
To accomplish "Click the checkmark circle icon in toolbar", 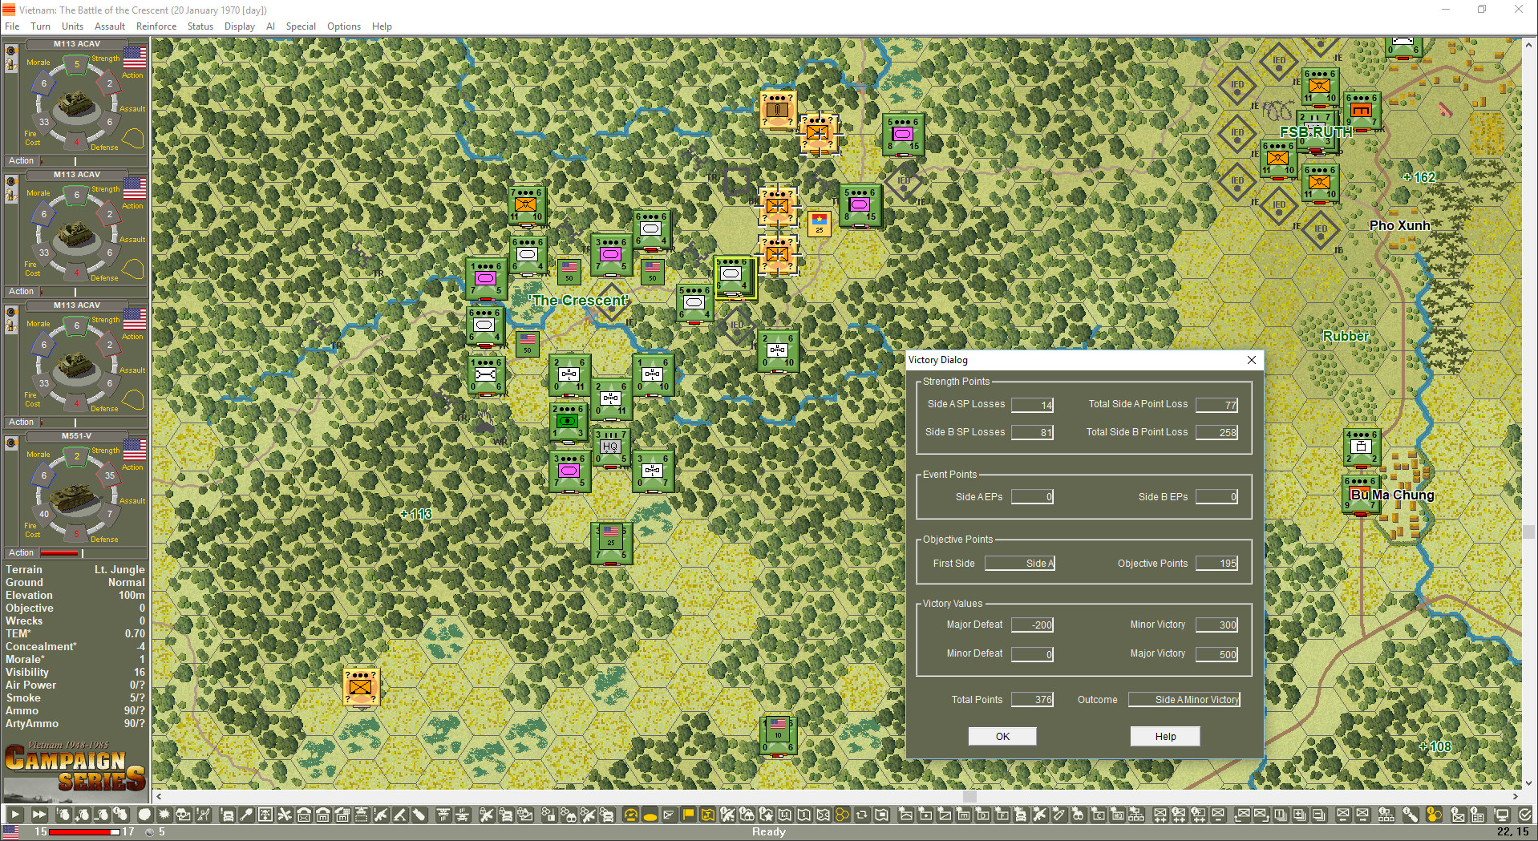I will click(1524, 815).
